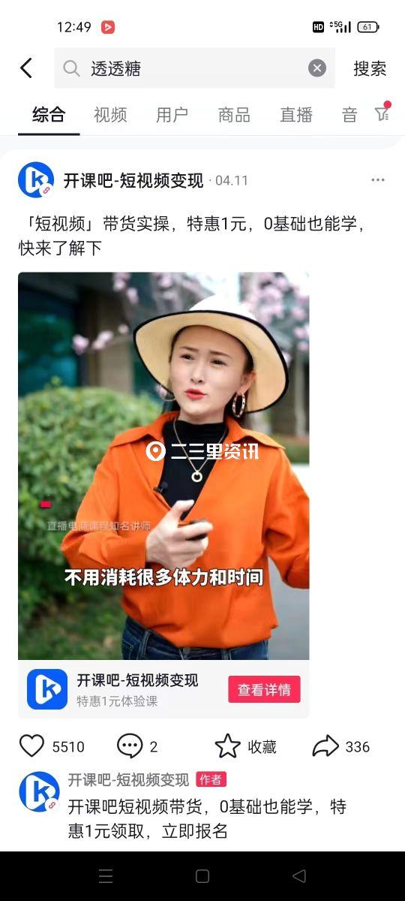
Task: Open 开课吧 profile avatar at post top
Action: pyautogui.click(x=36, y=180)
